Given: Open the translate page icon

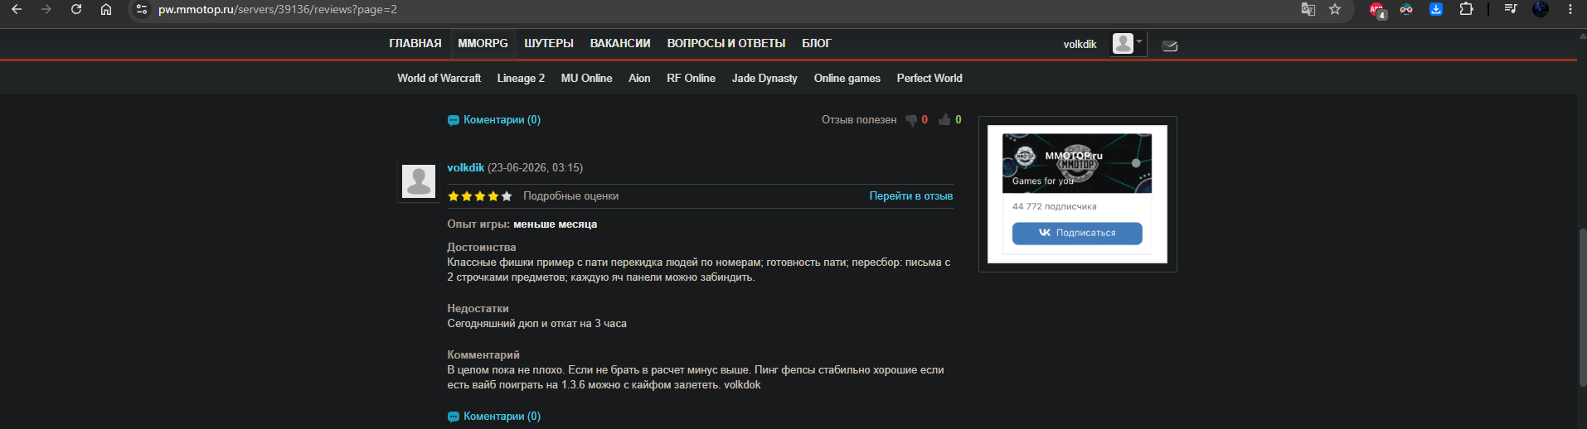Looking at the screenshot, I should (x=1308, y=9).
